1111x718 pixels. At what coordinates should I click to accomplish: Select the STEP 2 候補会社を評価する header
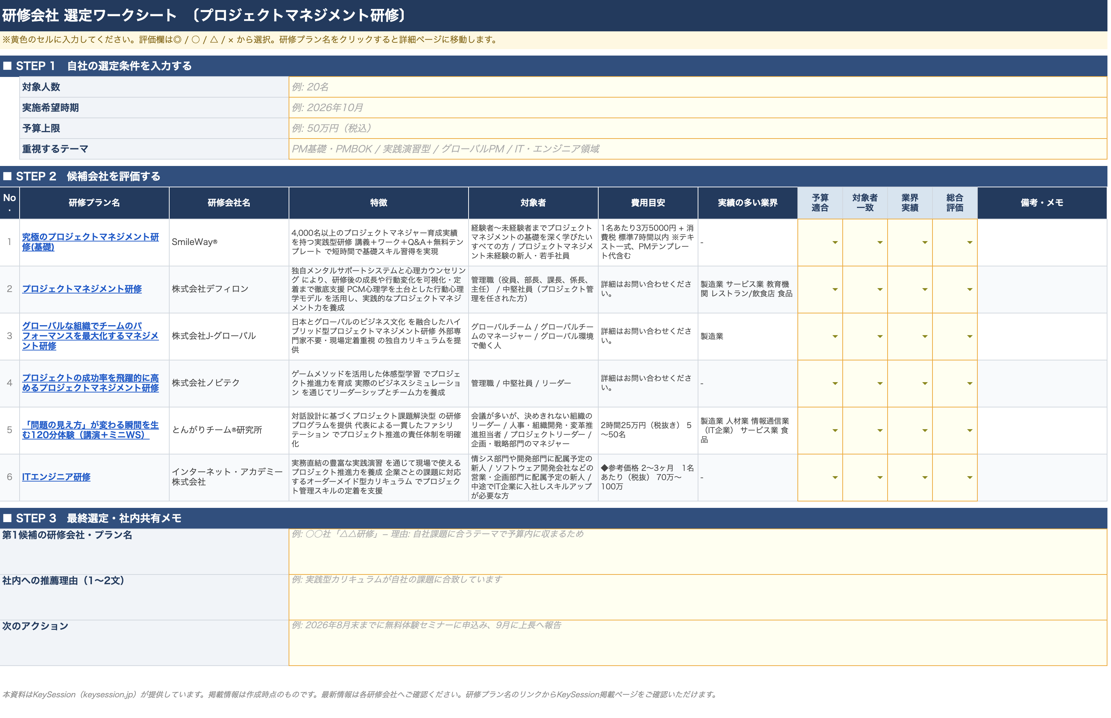[554, 177]
